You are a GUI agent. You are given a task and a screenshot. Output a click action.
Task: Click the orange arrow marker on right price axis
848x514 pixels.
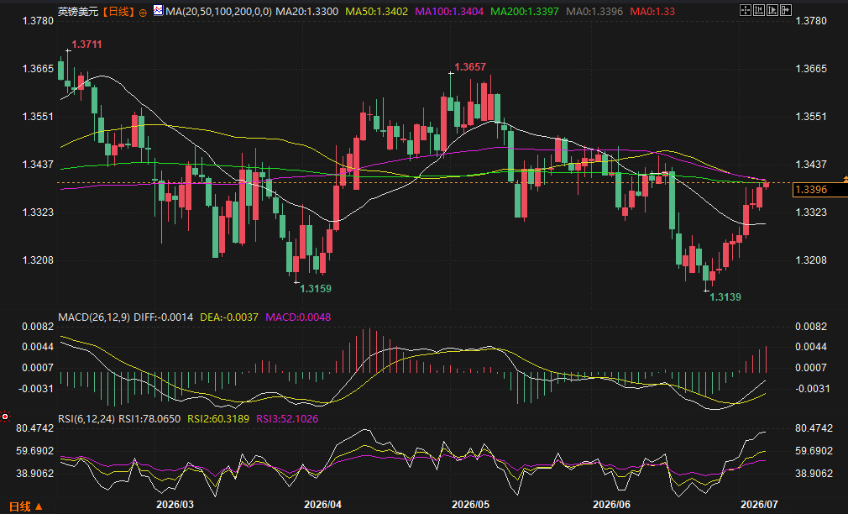(845, 179)
